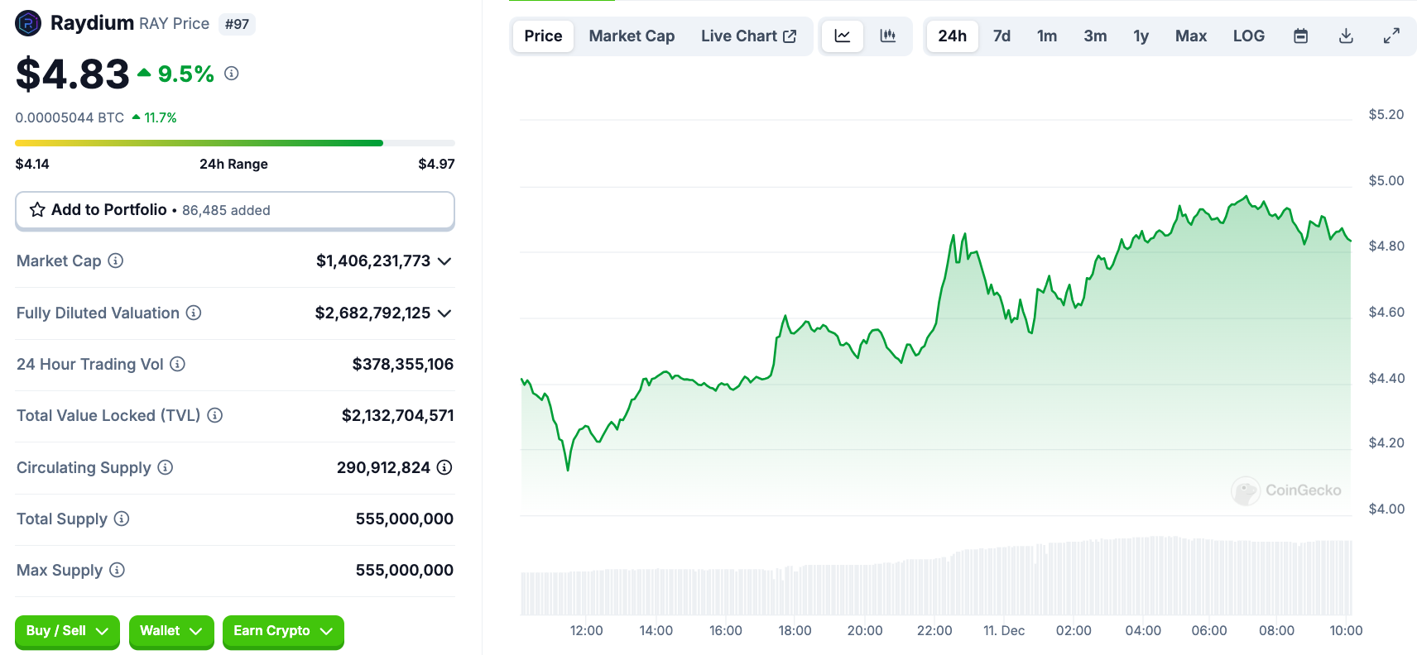Open the calendar date range picker

(1300, 36)
